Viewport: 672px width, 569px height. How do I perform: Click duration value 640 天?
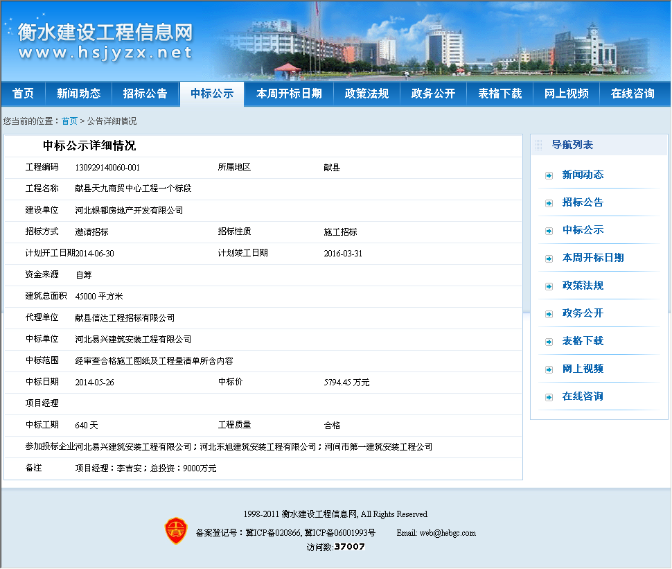(87, 426)
